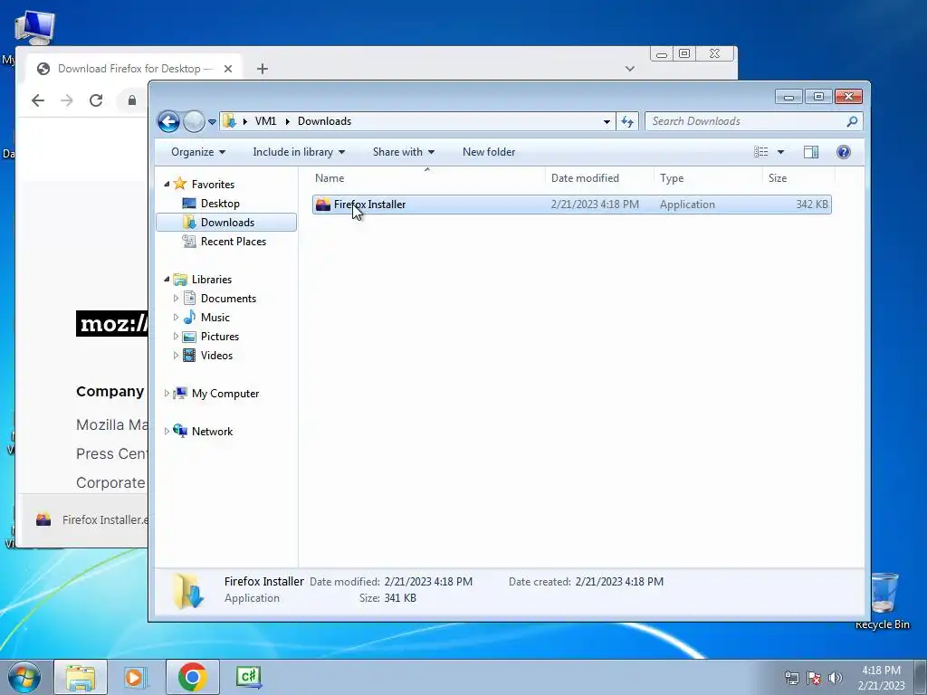The height and width of the screenshot is (695, 927).
Task: Open the Videos library
Action: click(216, 355)
